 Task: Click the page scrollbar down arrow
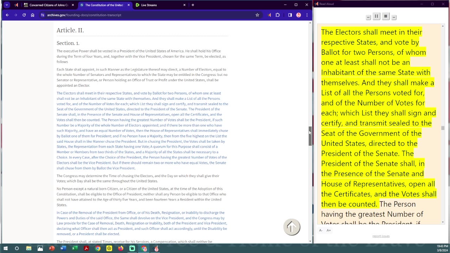point(310,241)
